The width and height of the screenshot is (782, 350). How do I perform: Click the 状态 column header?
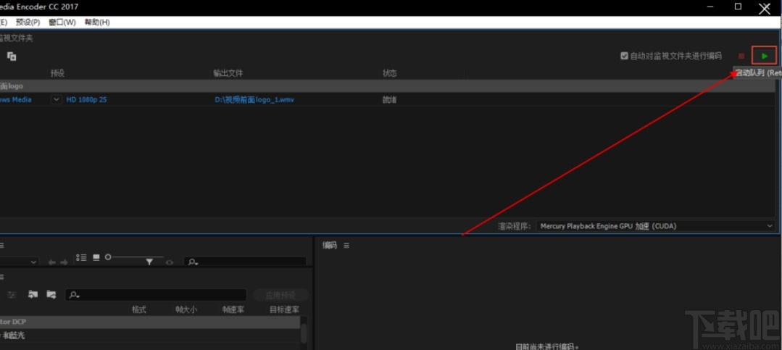click(389, 73)
